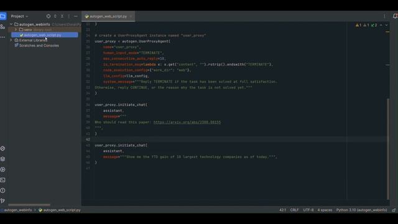
Task: Open Python 3.10 interpreter selector
Action: coord(362,210)
